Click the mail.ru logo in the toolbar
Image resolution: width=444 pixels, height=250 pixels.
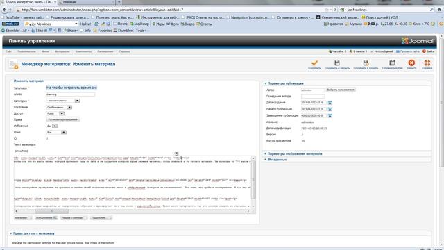tap(10, 24)
